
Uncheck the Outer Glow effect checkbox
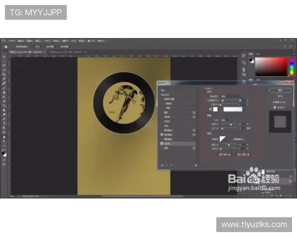click(x=162, y=144)
